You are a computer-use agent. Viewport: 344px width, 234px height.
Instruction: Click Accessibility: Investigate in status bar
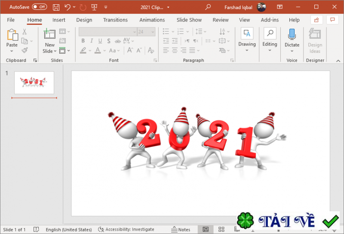126,229
